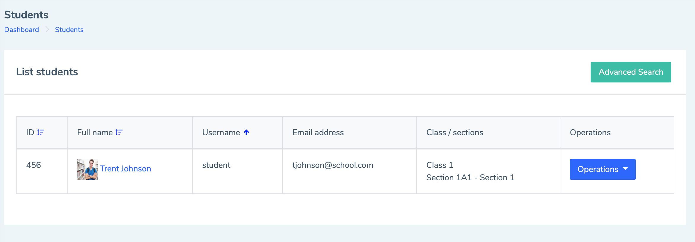Viewport: 695px width, 242px height.
Task: Click the Username ascending arrow icon
Action: (246, 132)
